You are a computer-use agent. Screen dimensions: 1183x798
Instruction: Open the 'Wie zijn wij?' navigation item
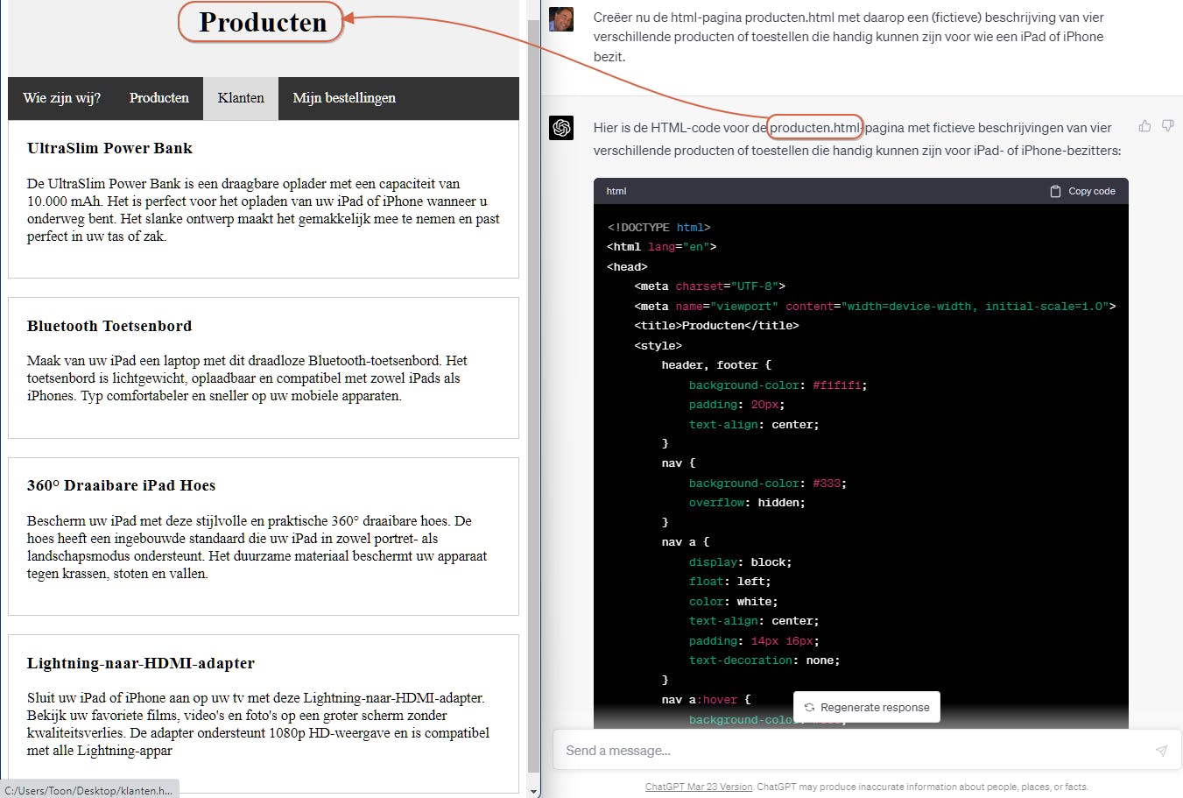pyautogui.click(x=62, y=98)
